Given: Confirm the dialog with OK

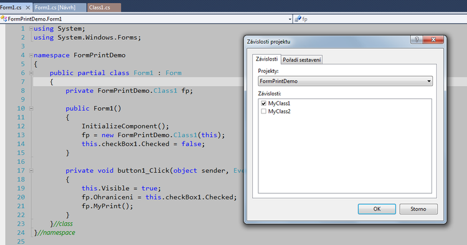Looking at the screenshot, I should 377,209.
